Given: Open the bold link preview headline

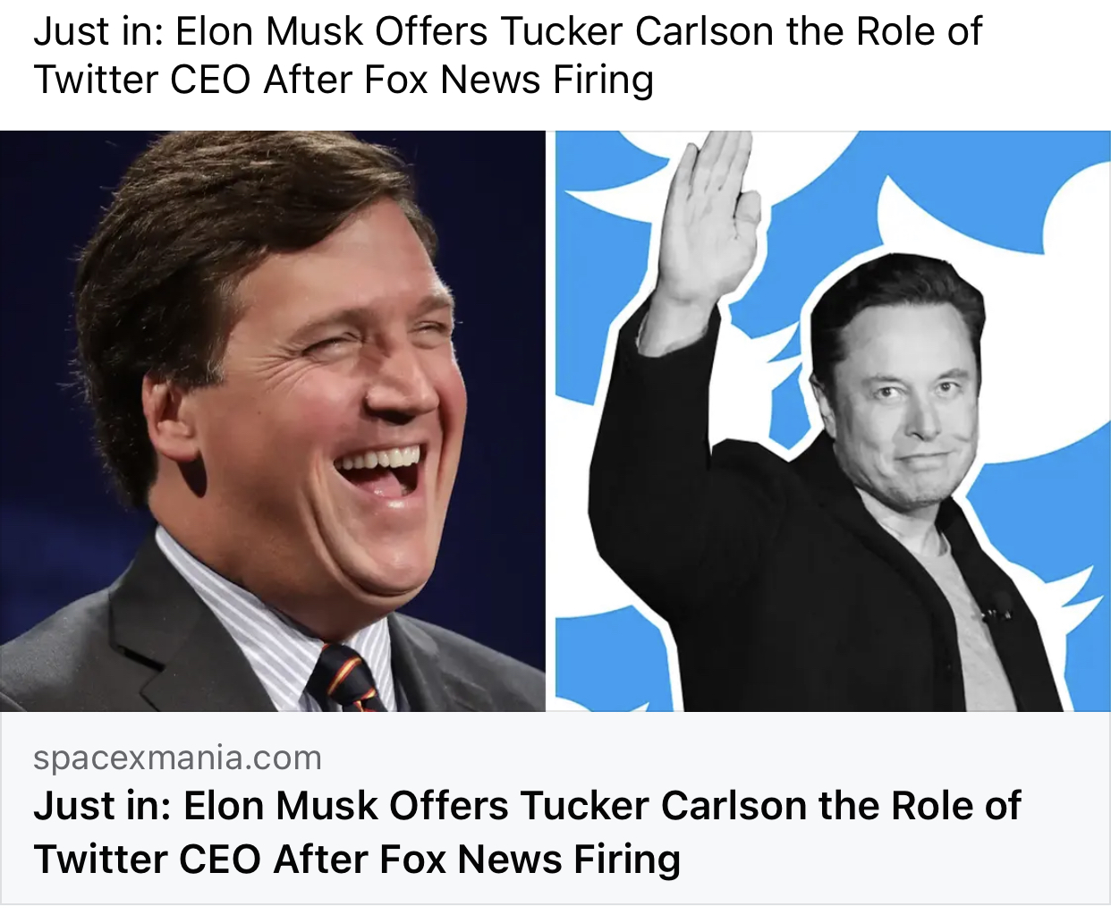Looking at the screenshot, I should click(x=527, y=833).
